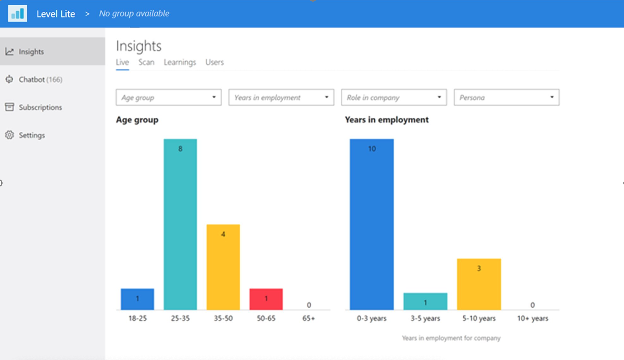The image size is (624, 360).
Task: Click the Role in company dropdown arrow
Action: pos(439,97)
